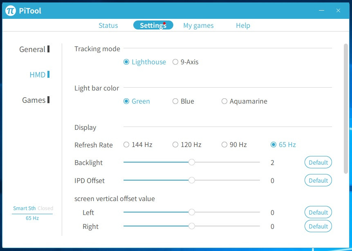Image resolution: width=352 pixels, height=251 pixels.
Task: Set refresh rate to 120 Hz
Action: (175, 145)
